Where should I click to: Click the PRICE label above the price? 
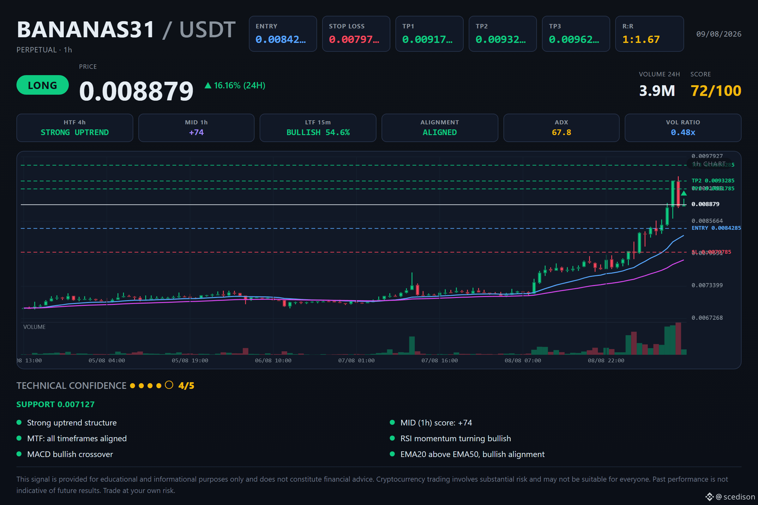coord(88,67)
